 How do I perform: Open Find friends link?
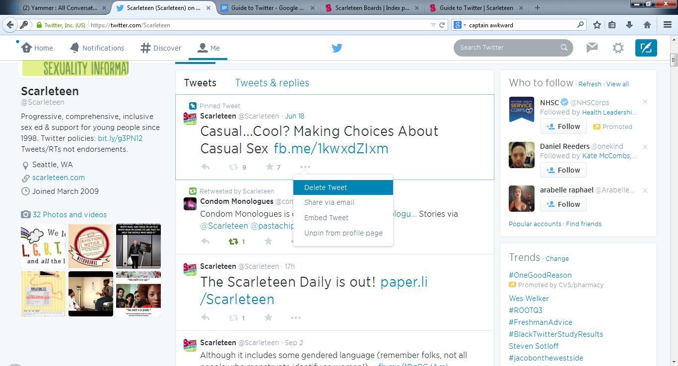pos(584,224)
